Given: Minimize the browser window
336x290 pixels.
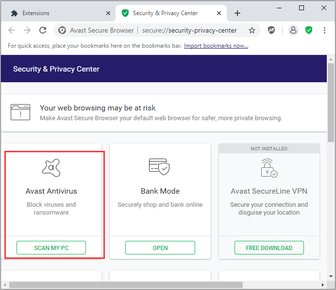Looking at the screenshot, I should (279, 8).
